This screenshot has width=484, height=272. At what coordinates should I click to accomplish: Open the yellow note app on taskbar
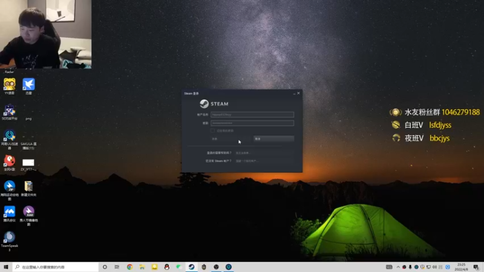click(154, 267)
